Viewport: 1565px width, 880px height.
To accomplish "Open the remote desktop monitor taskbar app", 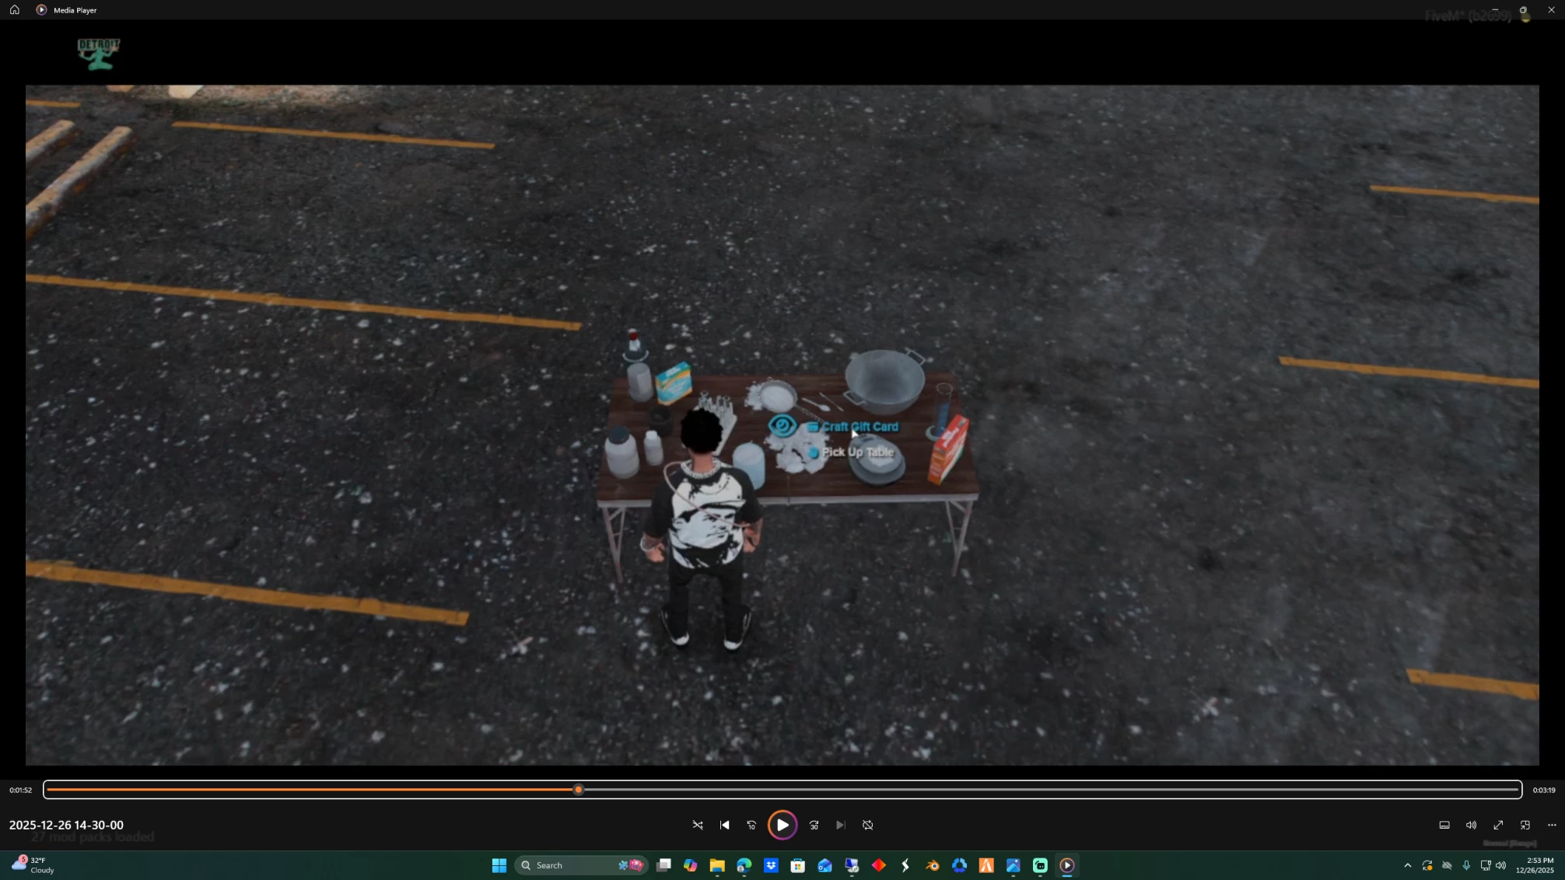I will coord(852,865).
